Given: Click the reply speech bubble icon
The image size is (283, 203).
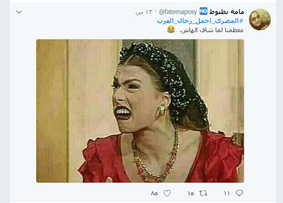Looking at the screenshot, I should point(240,193).
